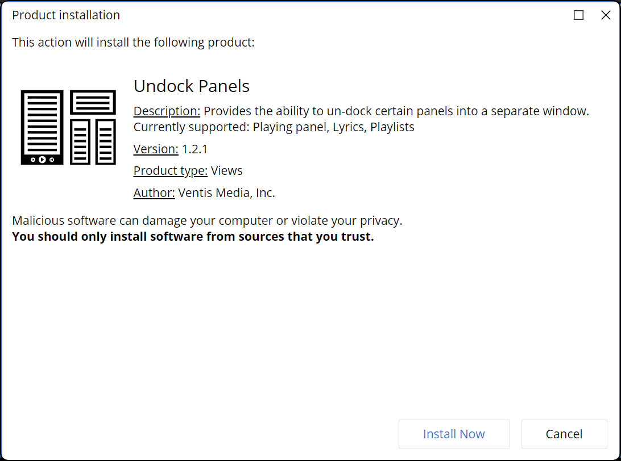Select the Undock Panels product title
This screenshot has height=461, width=621.
point(192,86)
